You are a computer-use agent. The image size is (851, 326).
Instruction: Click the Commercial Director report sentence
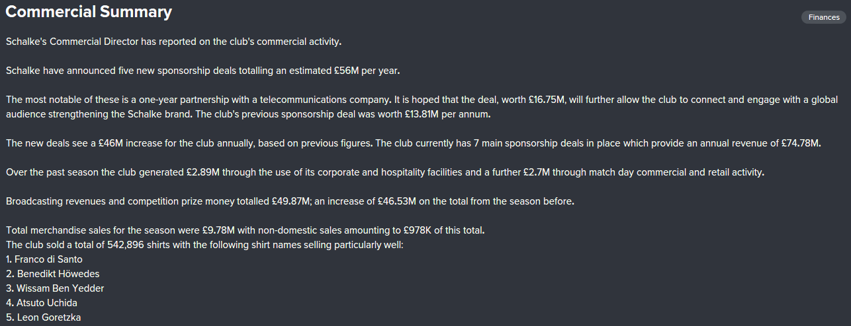173,42
